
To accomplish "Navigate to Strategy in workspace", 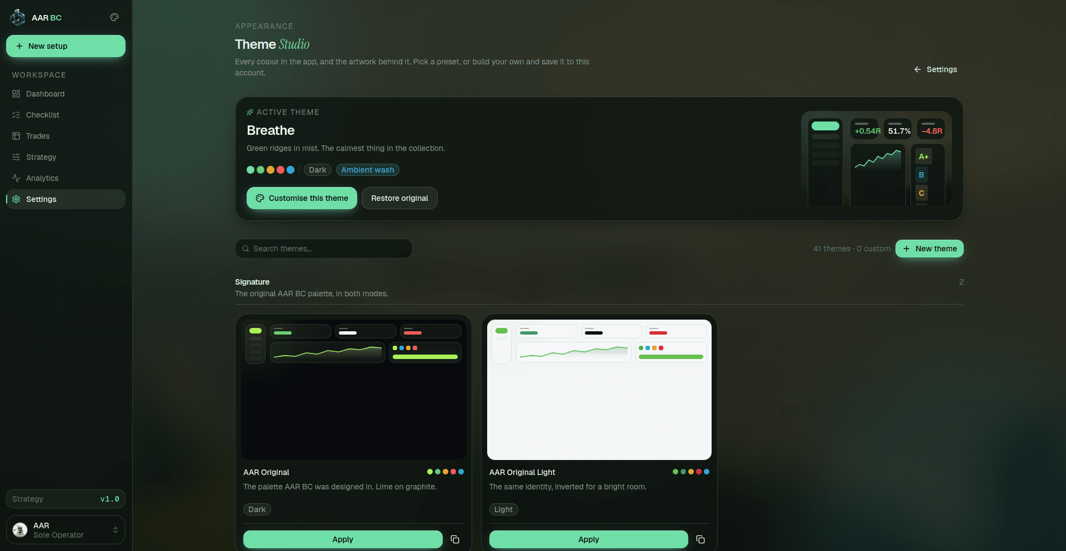I will pos(66,157).
